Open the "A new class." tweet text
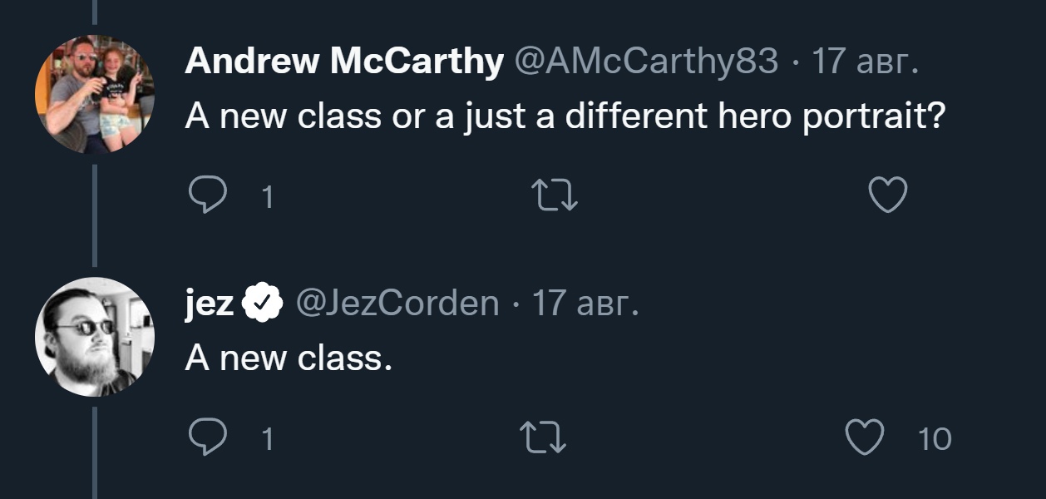1046x499 pixels. [288, 358]
